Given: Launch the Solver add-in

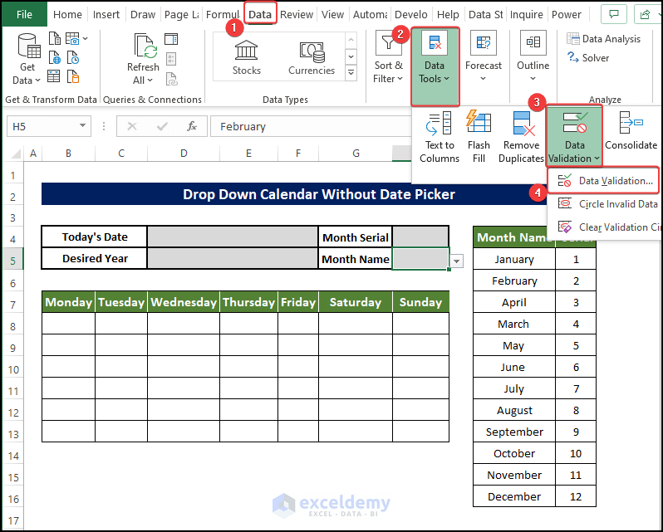Looking at the screenshot, I should pyautogui.click(x=588, y=58).
